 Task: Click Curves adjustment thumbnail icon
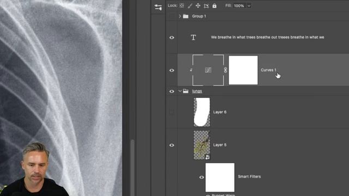(208, 70)
